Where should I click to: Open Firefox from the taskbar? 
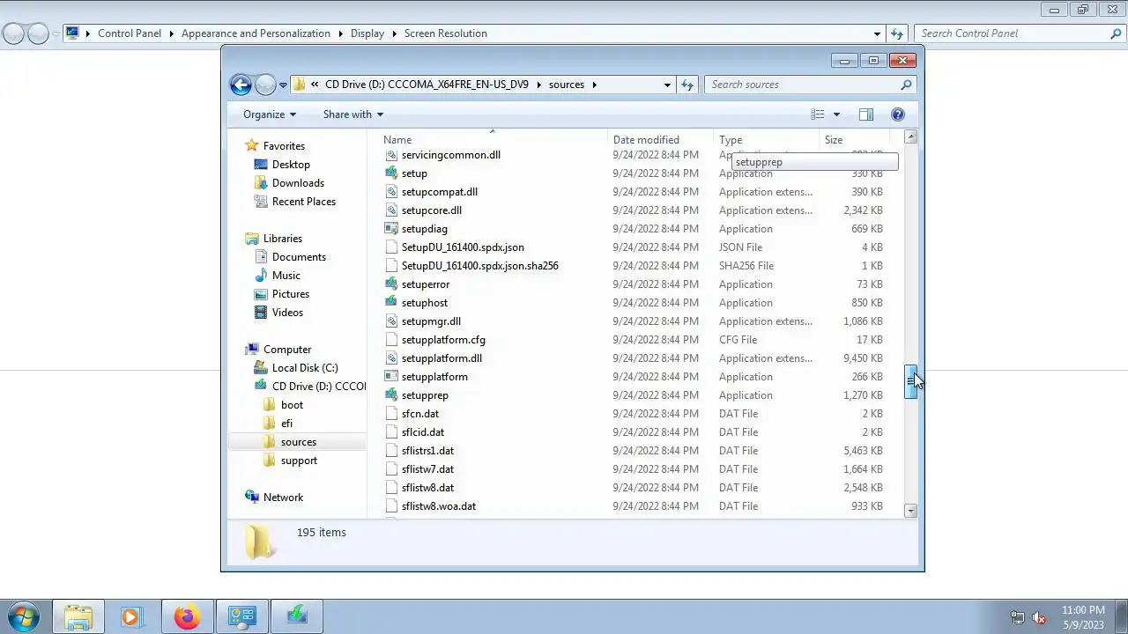(x=187, y=616)
